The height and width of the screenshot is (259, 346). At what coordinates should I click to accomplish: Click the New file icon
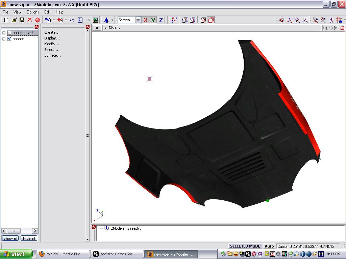[6, 20]
